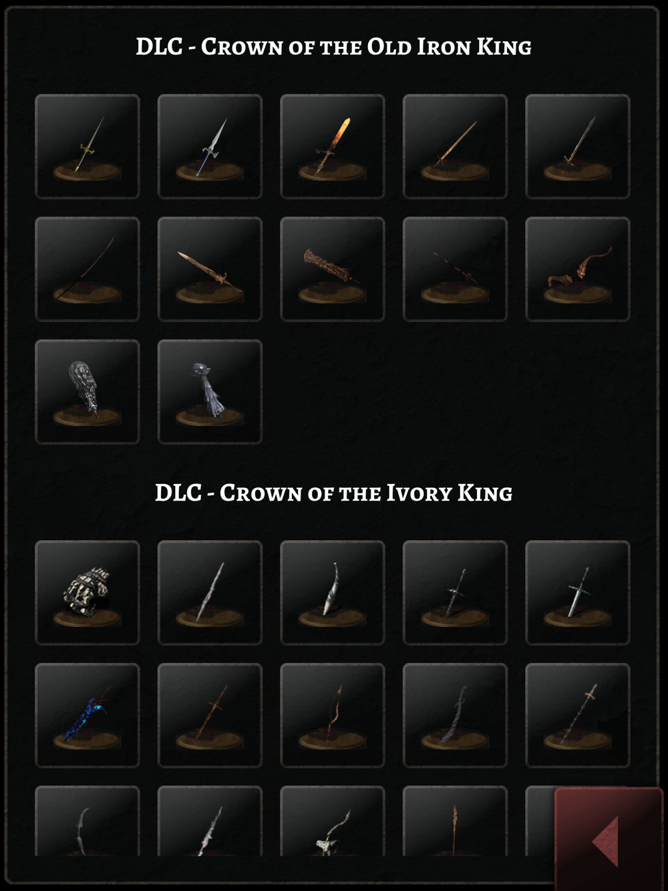Select the tasseled mace item in Iron King section

point(210,392)
